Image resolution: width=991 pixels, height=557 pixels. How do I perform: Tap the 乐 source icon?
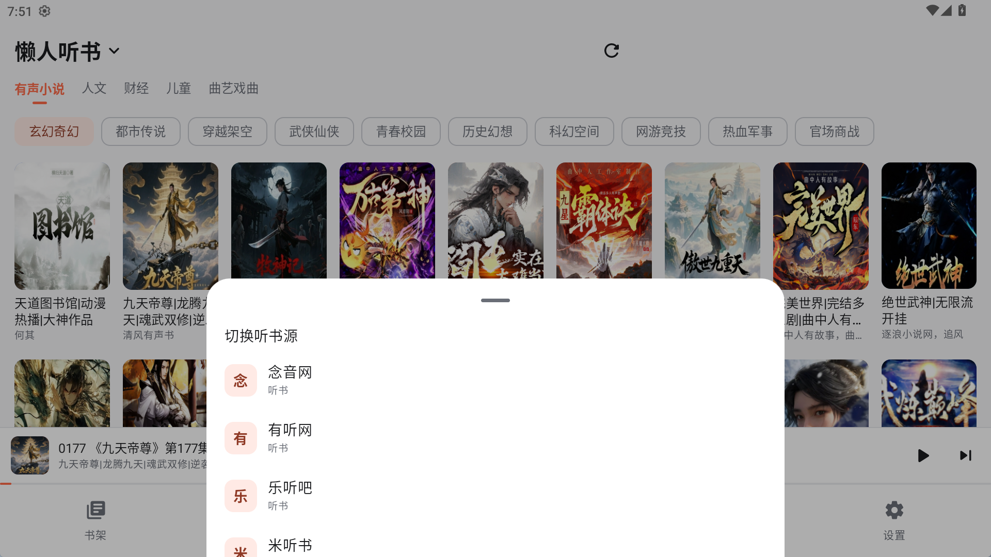point(241,496)
